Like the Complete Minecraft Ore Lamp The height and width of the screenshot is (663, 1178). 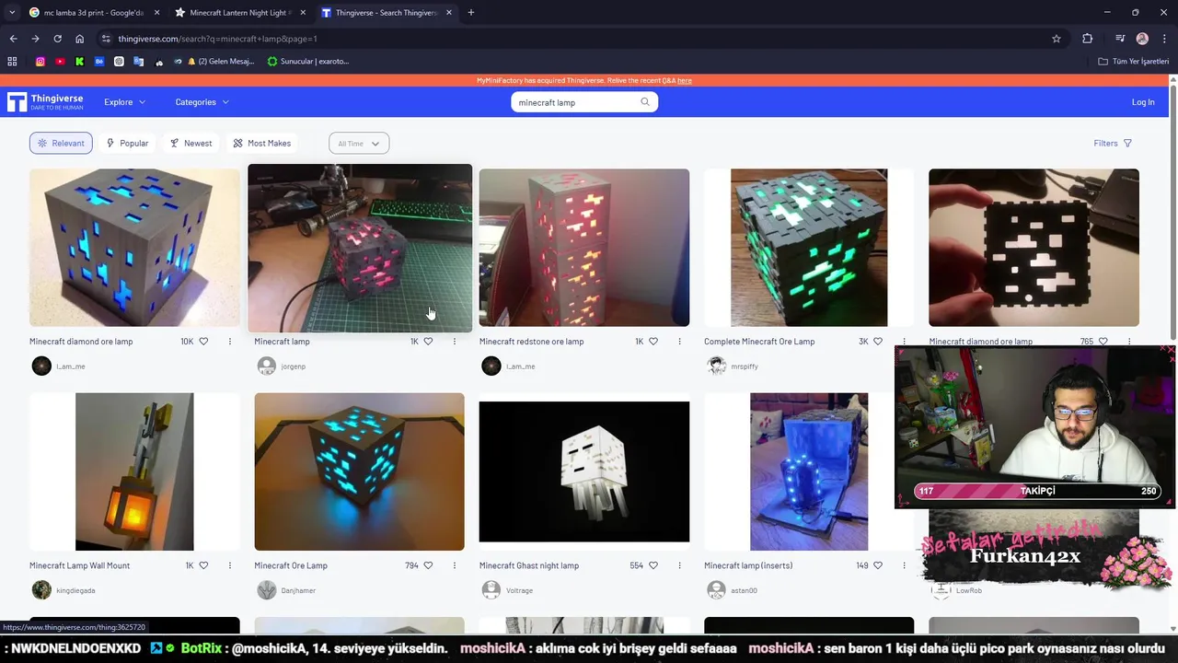point(878,342)
